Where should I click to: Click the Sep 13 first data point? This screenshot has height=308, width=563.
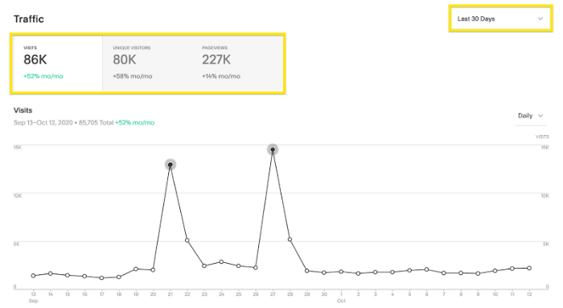coord(34,276)
